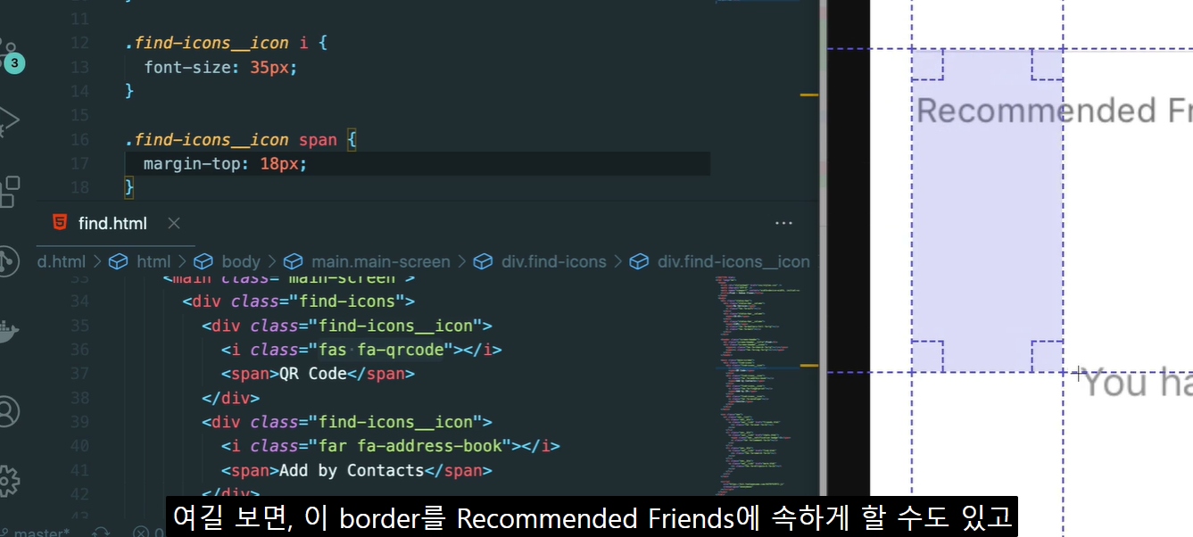Click the 'fas fa-qrcode' icon tag line

click(361, 350)
